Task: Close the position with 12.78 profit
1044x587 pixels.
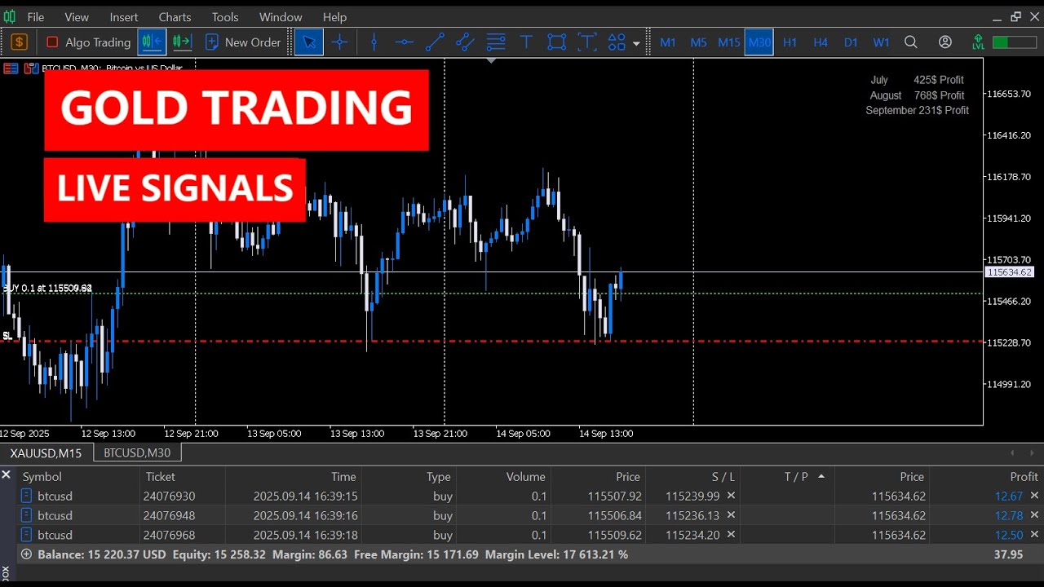Action: 1034,515
